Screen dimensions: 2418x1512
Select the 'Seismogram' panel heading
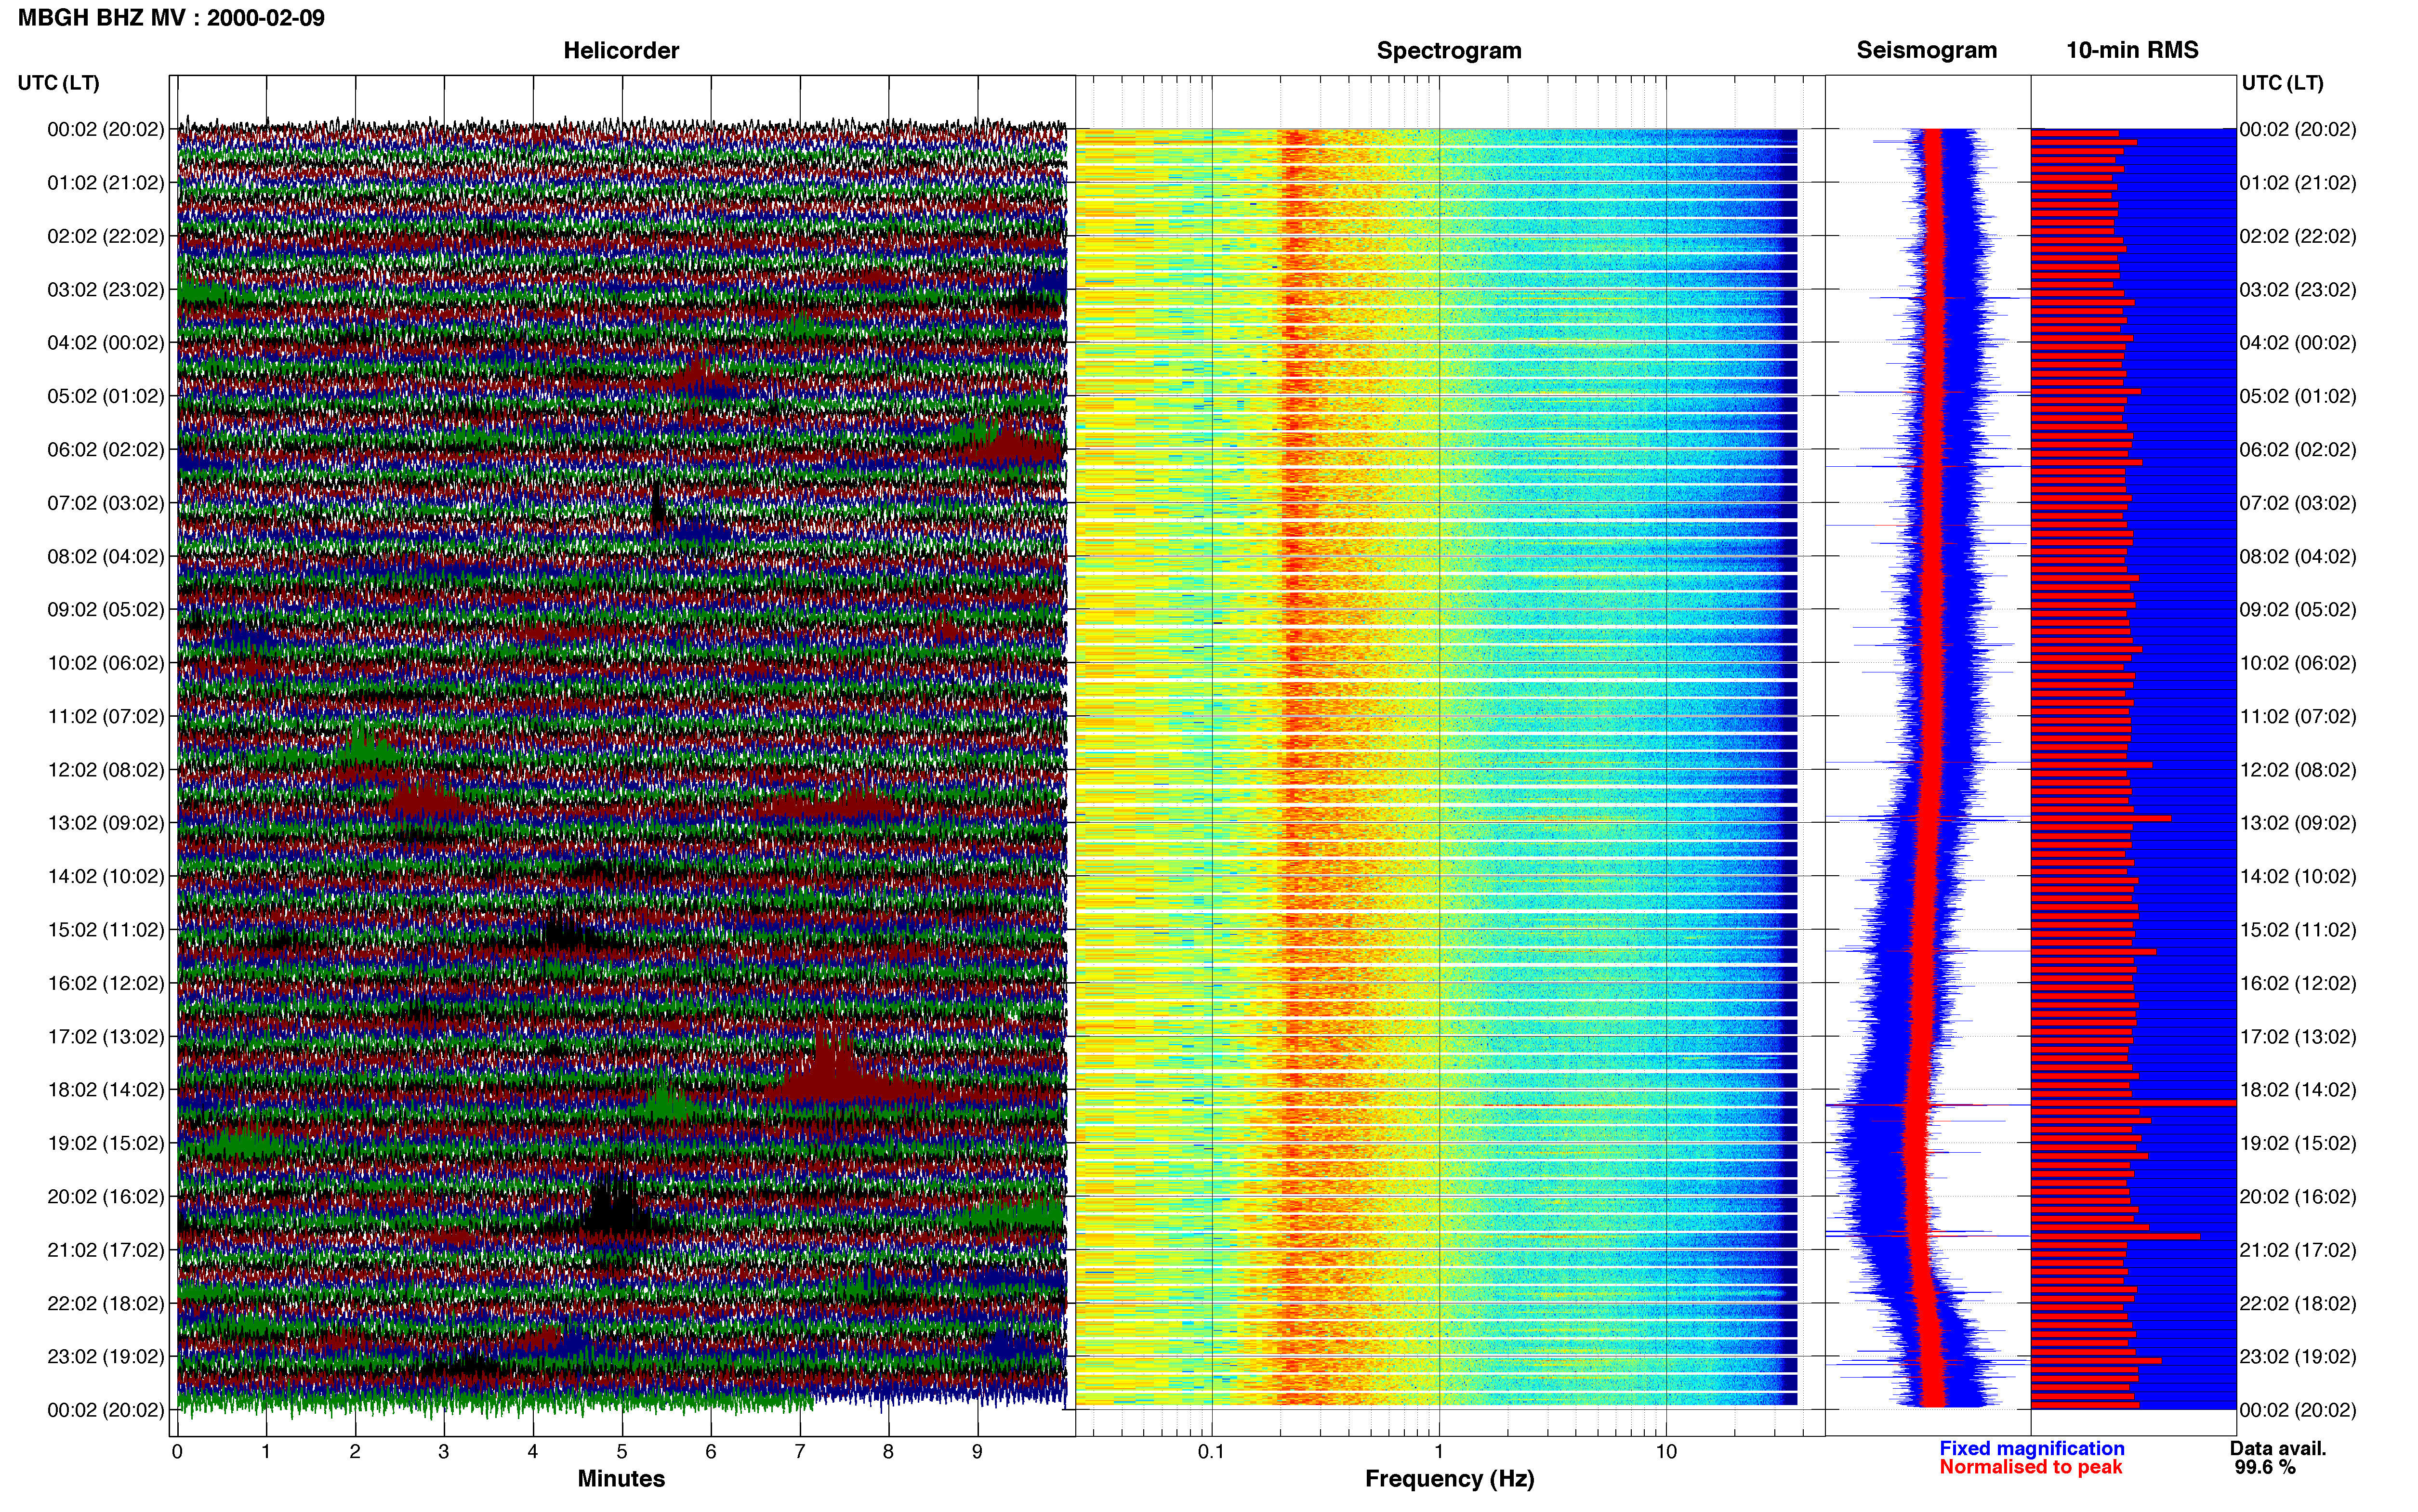[1926, 50]
